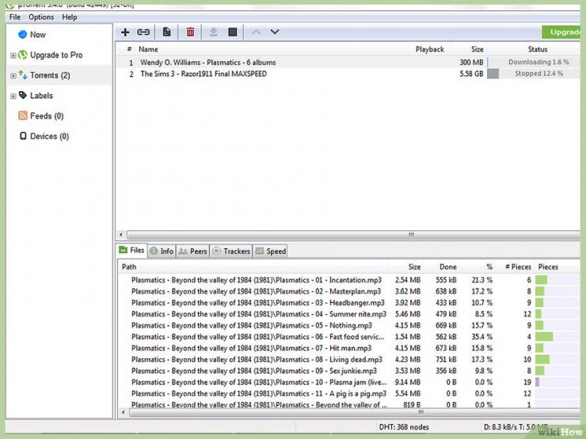The image size is (586, 439).
Task: Switch to the Peers tab
Action: [192, 252]
